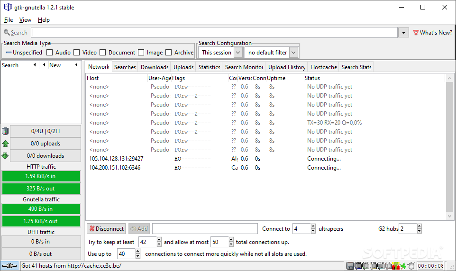Click the gtk-gnutella application icon in the title bar
The width and height of the screenshot is (456, 271).
[x=8, y=7]
